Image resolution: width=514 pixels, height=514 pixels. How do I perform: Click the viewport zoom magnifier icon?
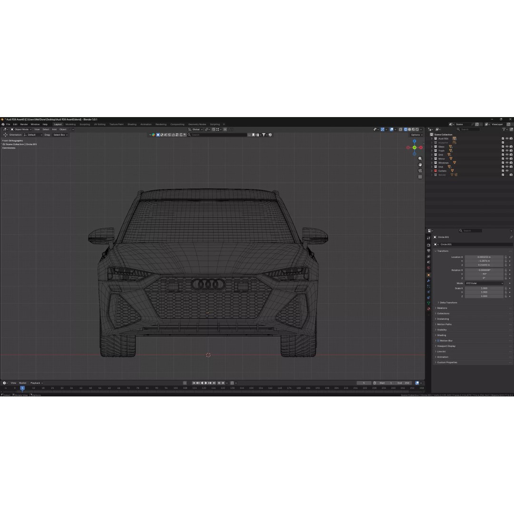(x=420, y=158)
